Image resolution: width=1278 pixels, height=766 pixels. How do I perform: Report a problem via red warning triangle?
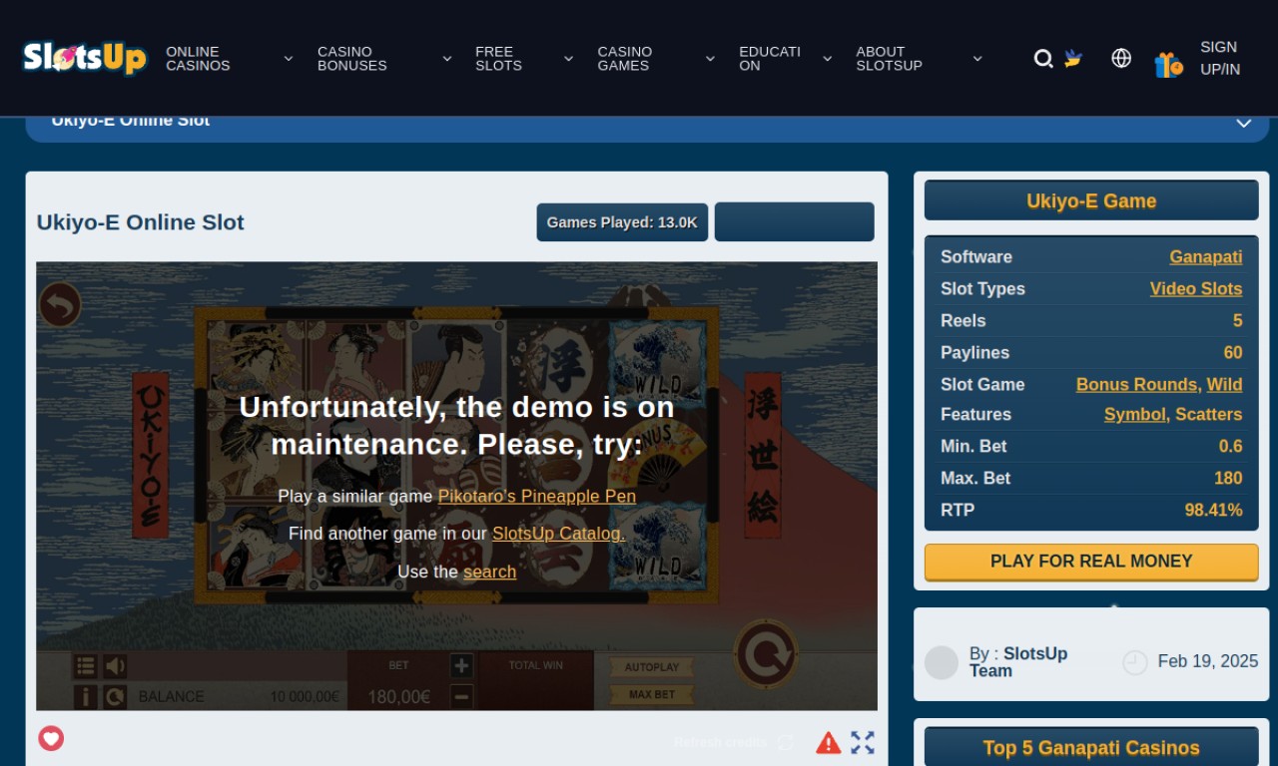point(828,742)
